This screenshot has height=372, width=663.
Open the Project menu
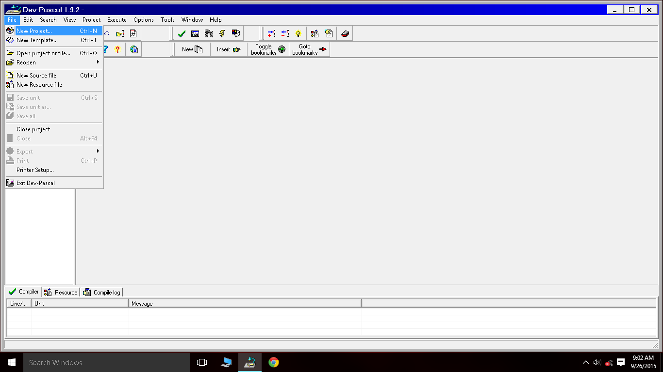click(92, 20)
